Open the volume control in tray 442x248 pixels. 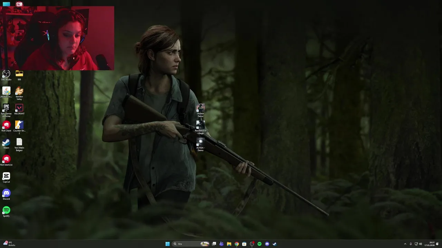tap(420, 244)
